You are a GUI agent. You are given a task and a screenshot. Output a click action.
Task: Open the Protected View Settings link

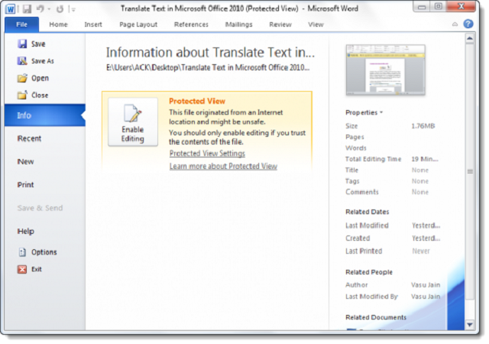click(207, 153)
